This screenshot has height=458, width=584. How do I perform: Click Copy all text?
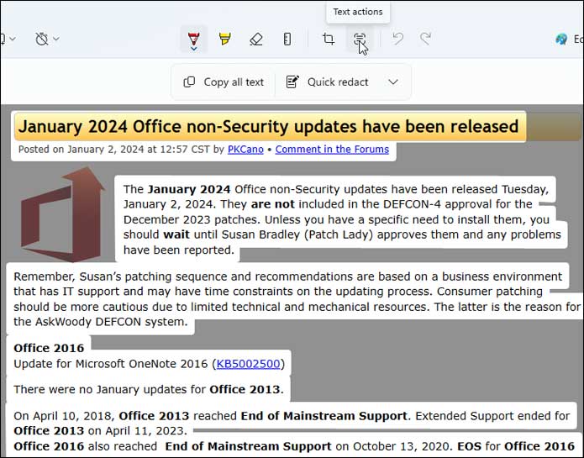(224, 82)
